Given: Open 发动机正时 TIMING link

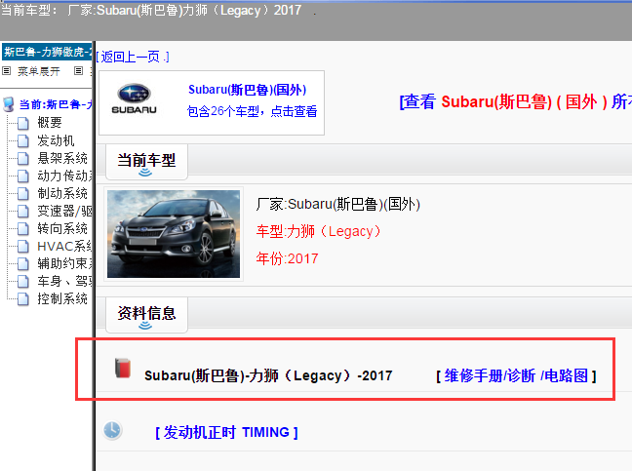Looking at the screenshot, I should tap(226, 432).
